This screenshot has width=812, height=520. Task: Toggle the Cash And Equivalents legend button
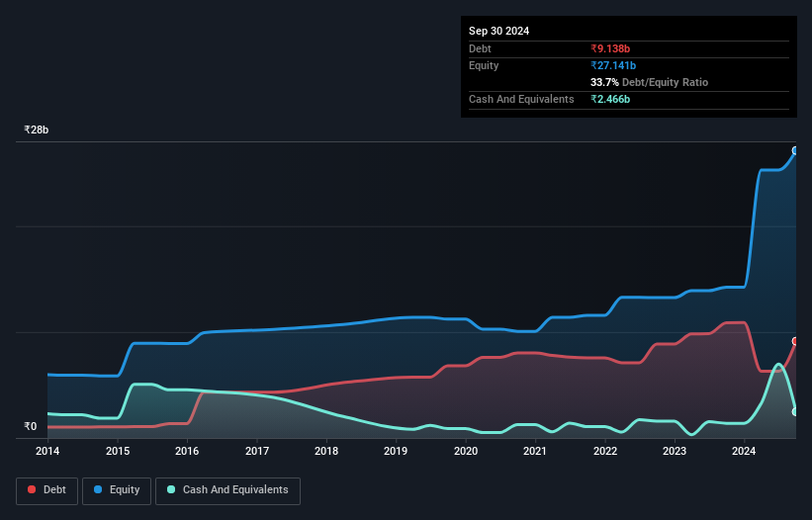tap(227, 490)
